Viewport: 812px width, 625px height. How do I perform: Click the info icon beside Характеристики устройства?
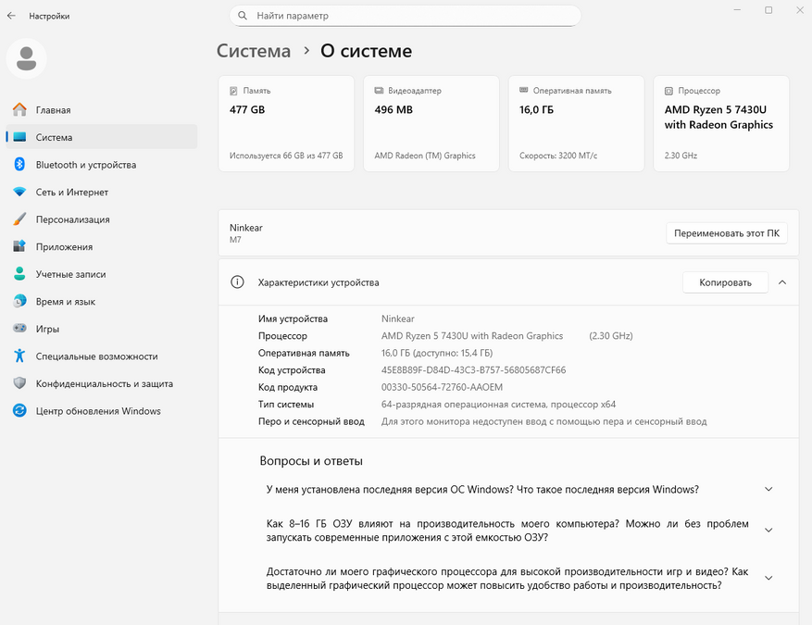point(238,282)
